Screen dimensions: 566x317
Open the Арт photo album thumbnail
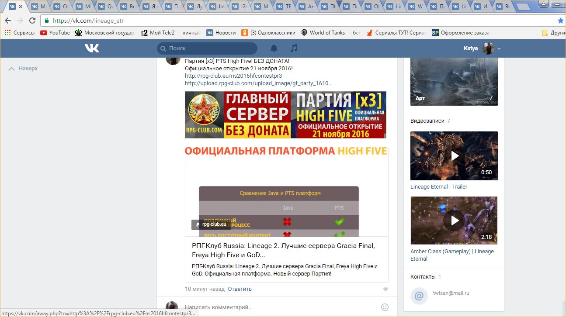click(x=454, y=81)
